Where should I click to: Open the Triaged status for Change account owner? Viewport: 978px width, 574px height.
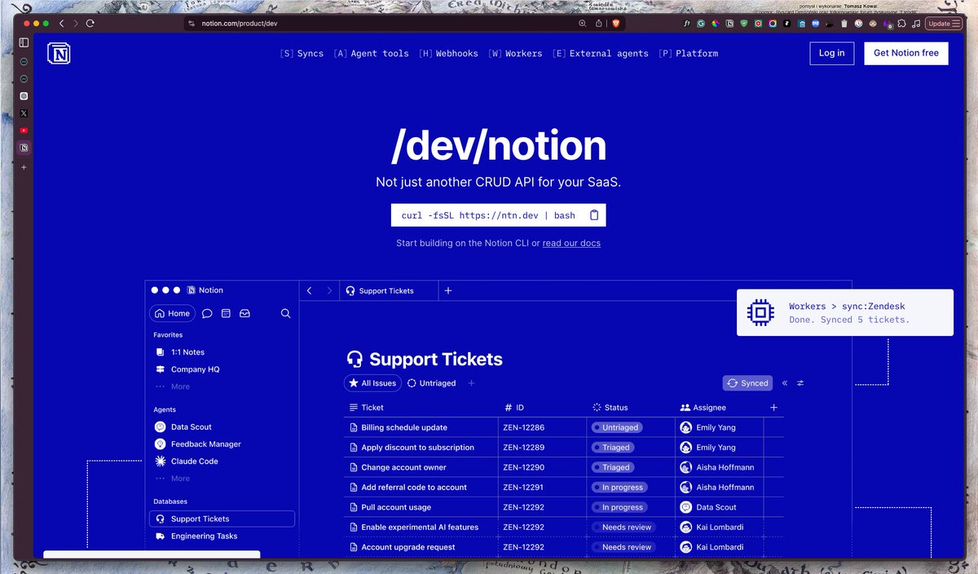point(613,467)
